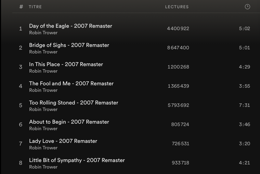Open Robin Trower link under Lady Love

tap(43, 148)
